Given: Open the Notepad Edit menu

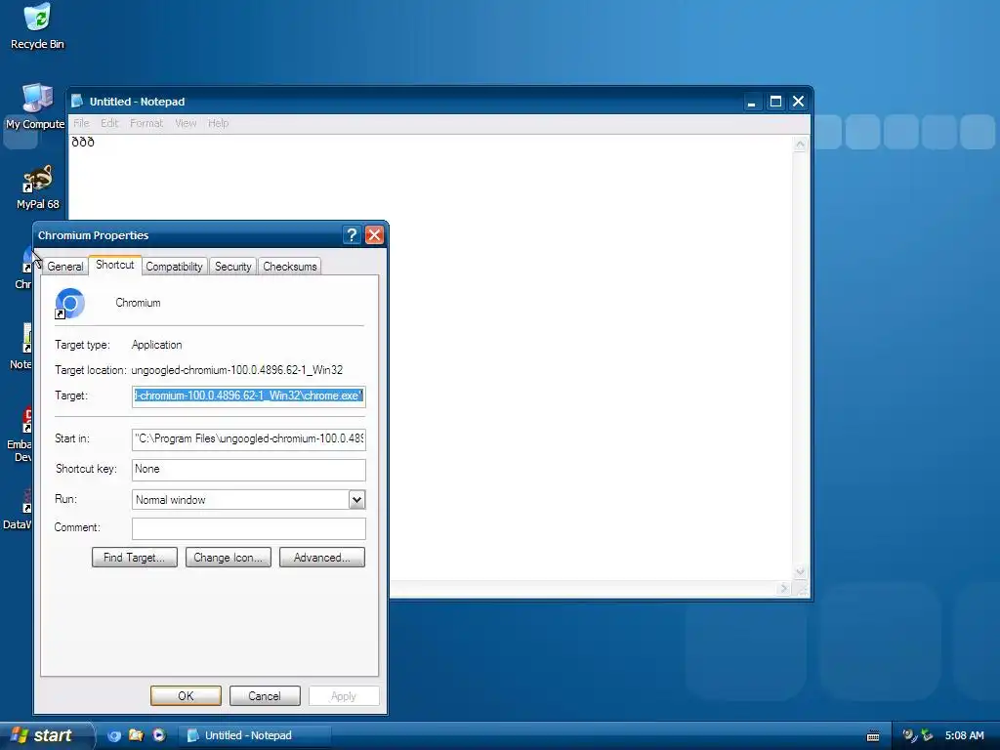Looking at the screenshot, I should point(109,123).
